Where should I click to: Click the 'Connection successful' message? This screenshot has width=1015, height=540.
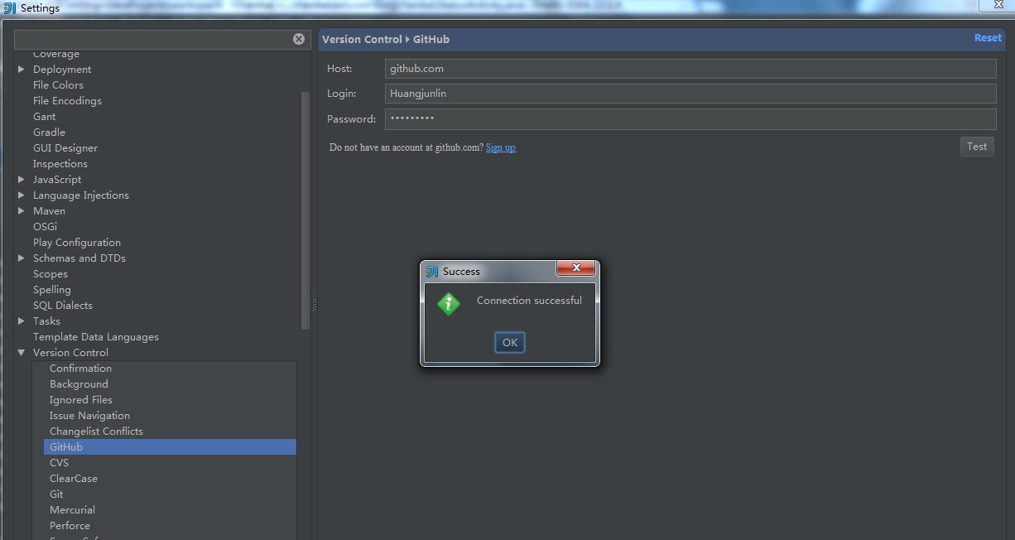[x=529, y=301]
